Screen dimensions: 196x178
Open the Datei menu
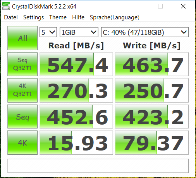11,17
